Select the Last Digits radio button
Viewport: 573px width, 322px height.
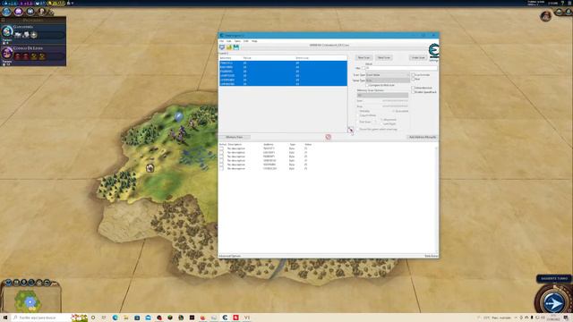381,123
